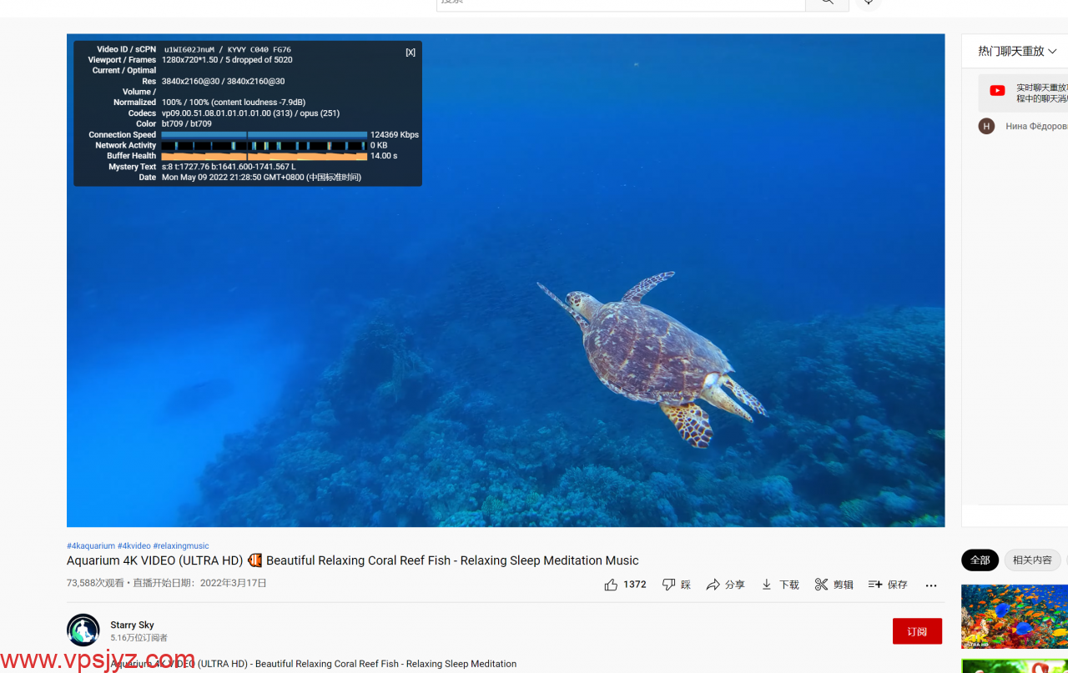Screen dimensions: 1068x673
Task: Click the search input field
Action: pyautogui.click(x=620, y=3)
